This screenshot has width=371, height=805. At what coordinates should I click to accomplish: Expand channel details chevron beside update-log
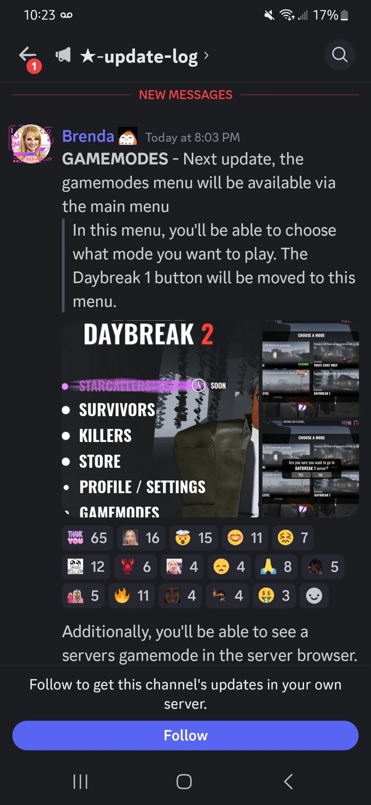click(x=206, y=56)
